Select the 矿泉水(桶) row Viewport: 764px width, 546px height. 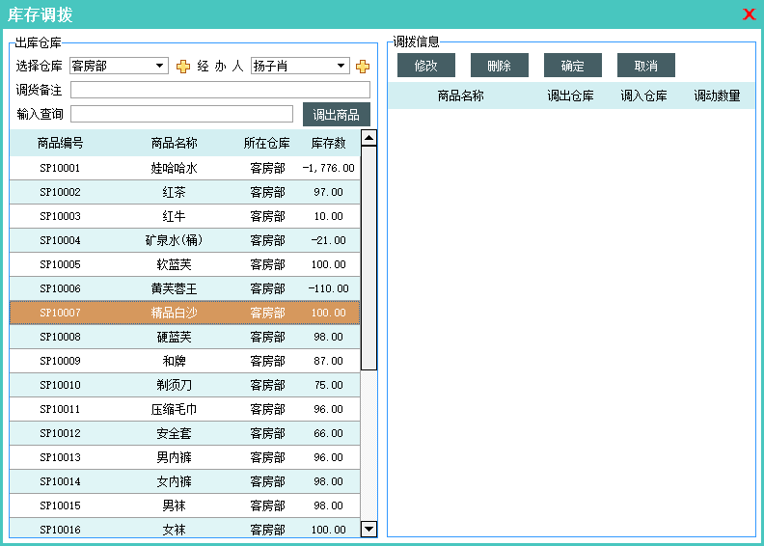pos(175,240)
